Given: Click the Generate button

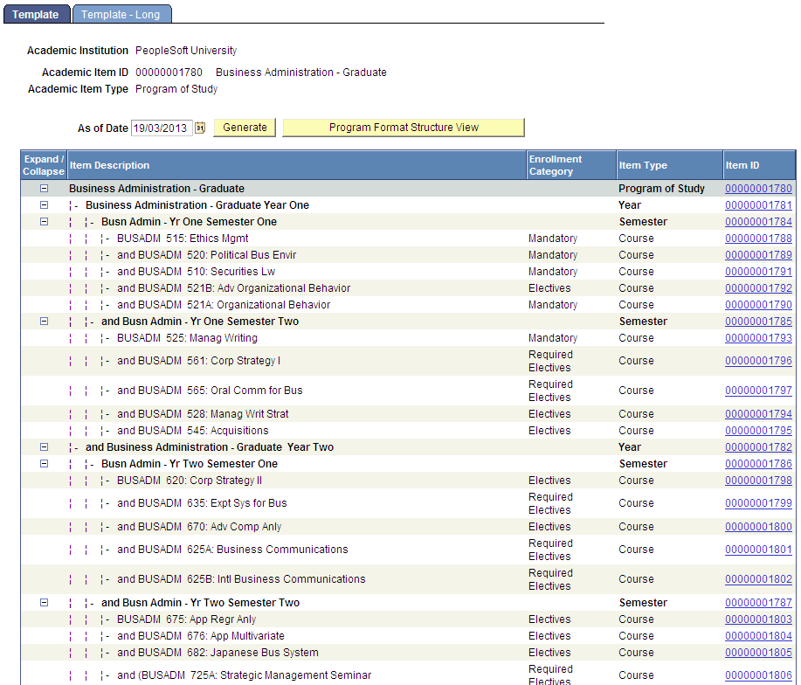Looking at the screenshot, I should click(x=244, y=127).
